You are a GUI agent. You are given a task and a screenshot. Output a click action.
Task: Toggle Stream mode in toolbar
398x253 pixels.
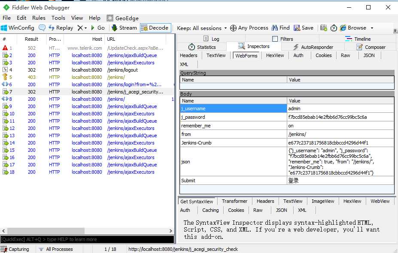(x=125, y=28)
